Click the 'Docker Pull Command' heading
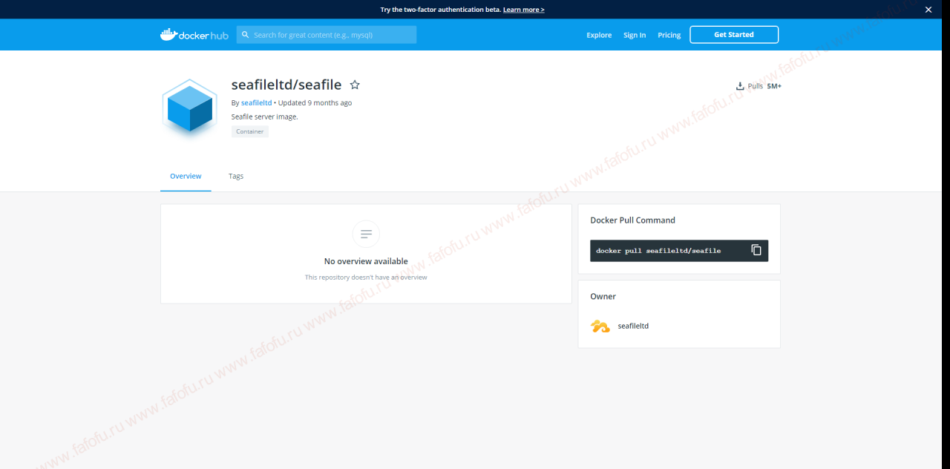950x469 pixels. [632, 220]
